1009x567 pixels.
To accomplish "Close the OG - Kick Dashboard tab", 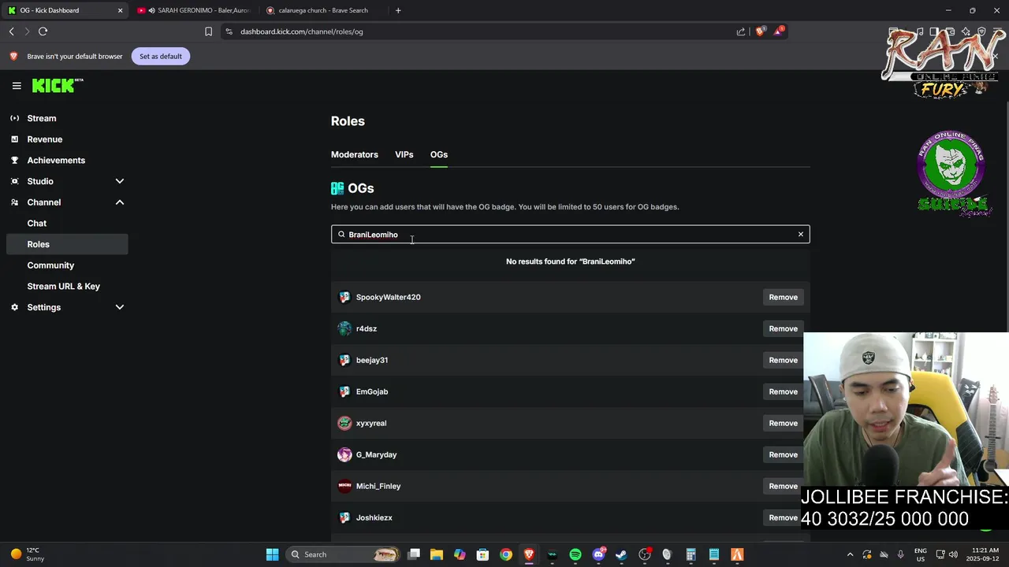I will coord(120,10).
